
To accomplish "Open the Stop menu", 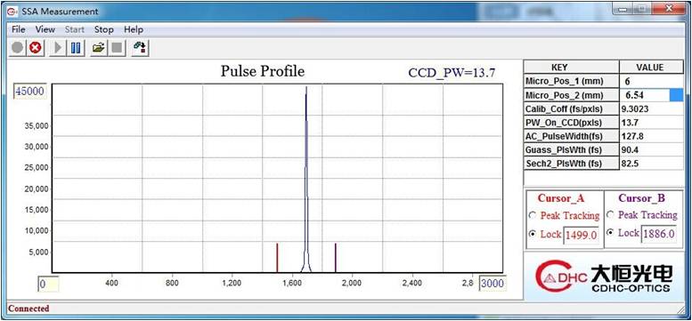I will [103, 29].
